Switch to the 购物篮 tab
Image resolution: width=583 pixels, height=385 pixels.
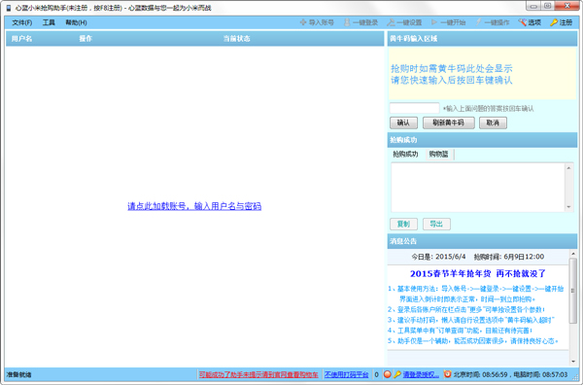[439, 154]
